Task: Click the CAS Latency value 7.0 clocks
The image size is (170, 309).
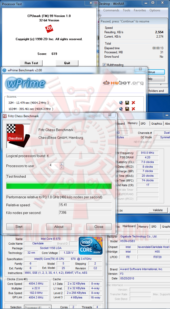Action: tap(148, 162)
